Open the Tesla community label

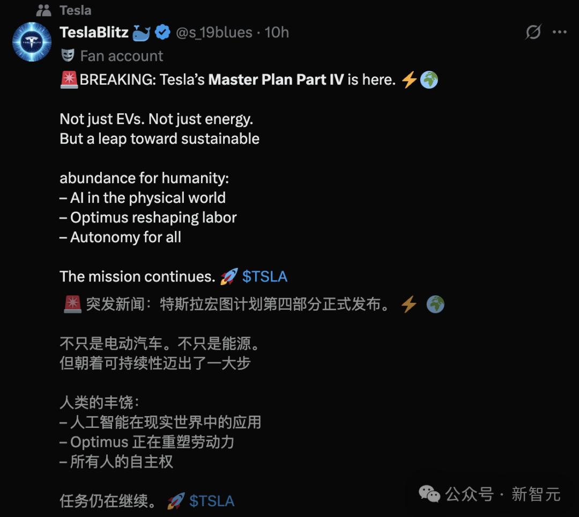point(76,10)
